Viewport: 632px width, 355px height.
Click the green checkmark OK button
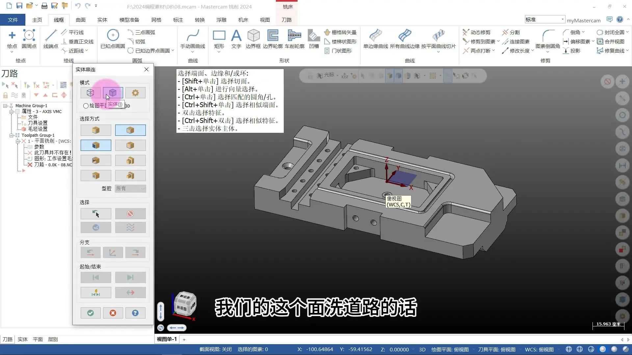pos(91,313)
